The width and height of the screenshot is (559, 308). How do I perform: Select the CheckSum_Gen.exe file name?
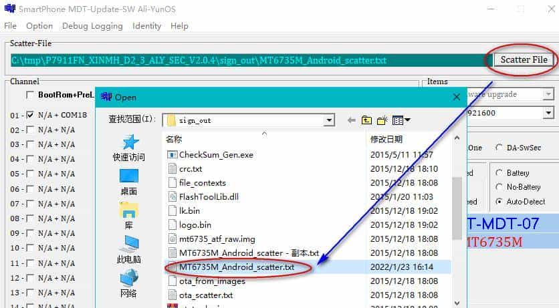(216, 155)
